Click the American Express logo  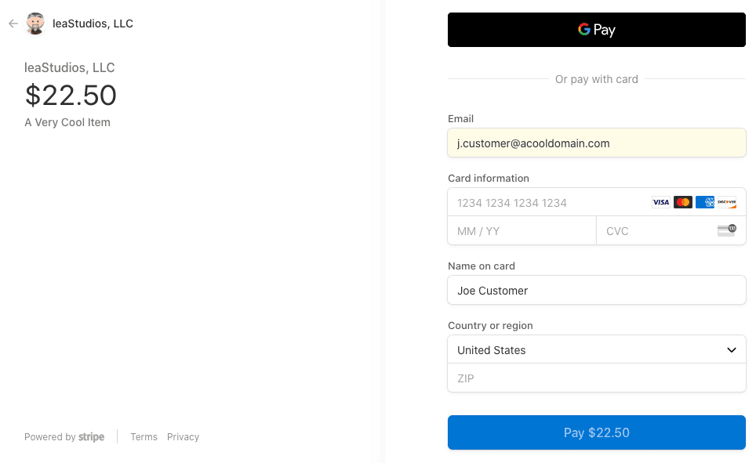coord(704,202)
